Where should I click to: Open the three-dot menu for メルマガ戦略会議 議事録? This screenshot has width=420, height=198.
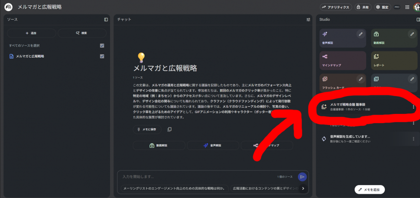click(x=413, y=107)
